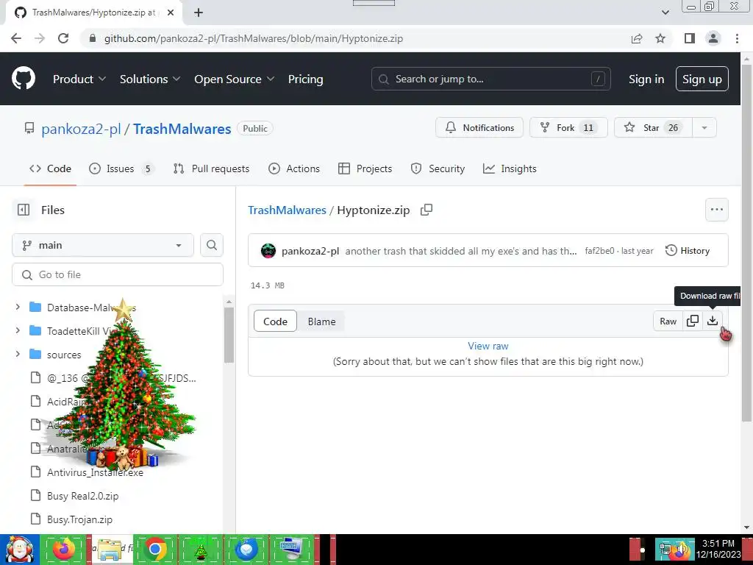
Task: Select the Blame view tab
Action: (x=322, y=321)
